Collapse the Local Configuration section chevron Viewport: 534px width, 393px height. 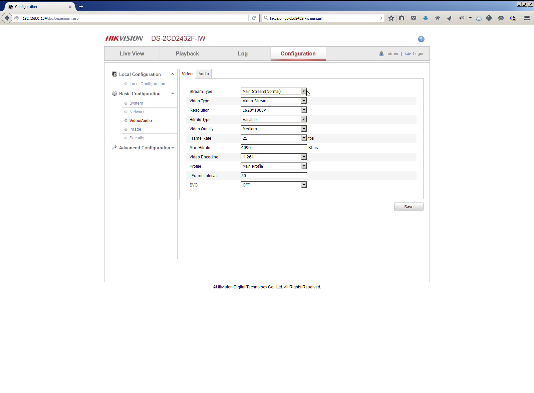click(173, 74)
